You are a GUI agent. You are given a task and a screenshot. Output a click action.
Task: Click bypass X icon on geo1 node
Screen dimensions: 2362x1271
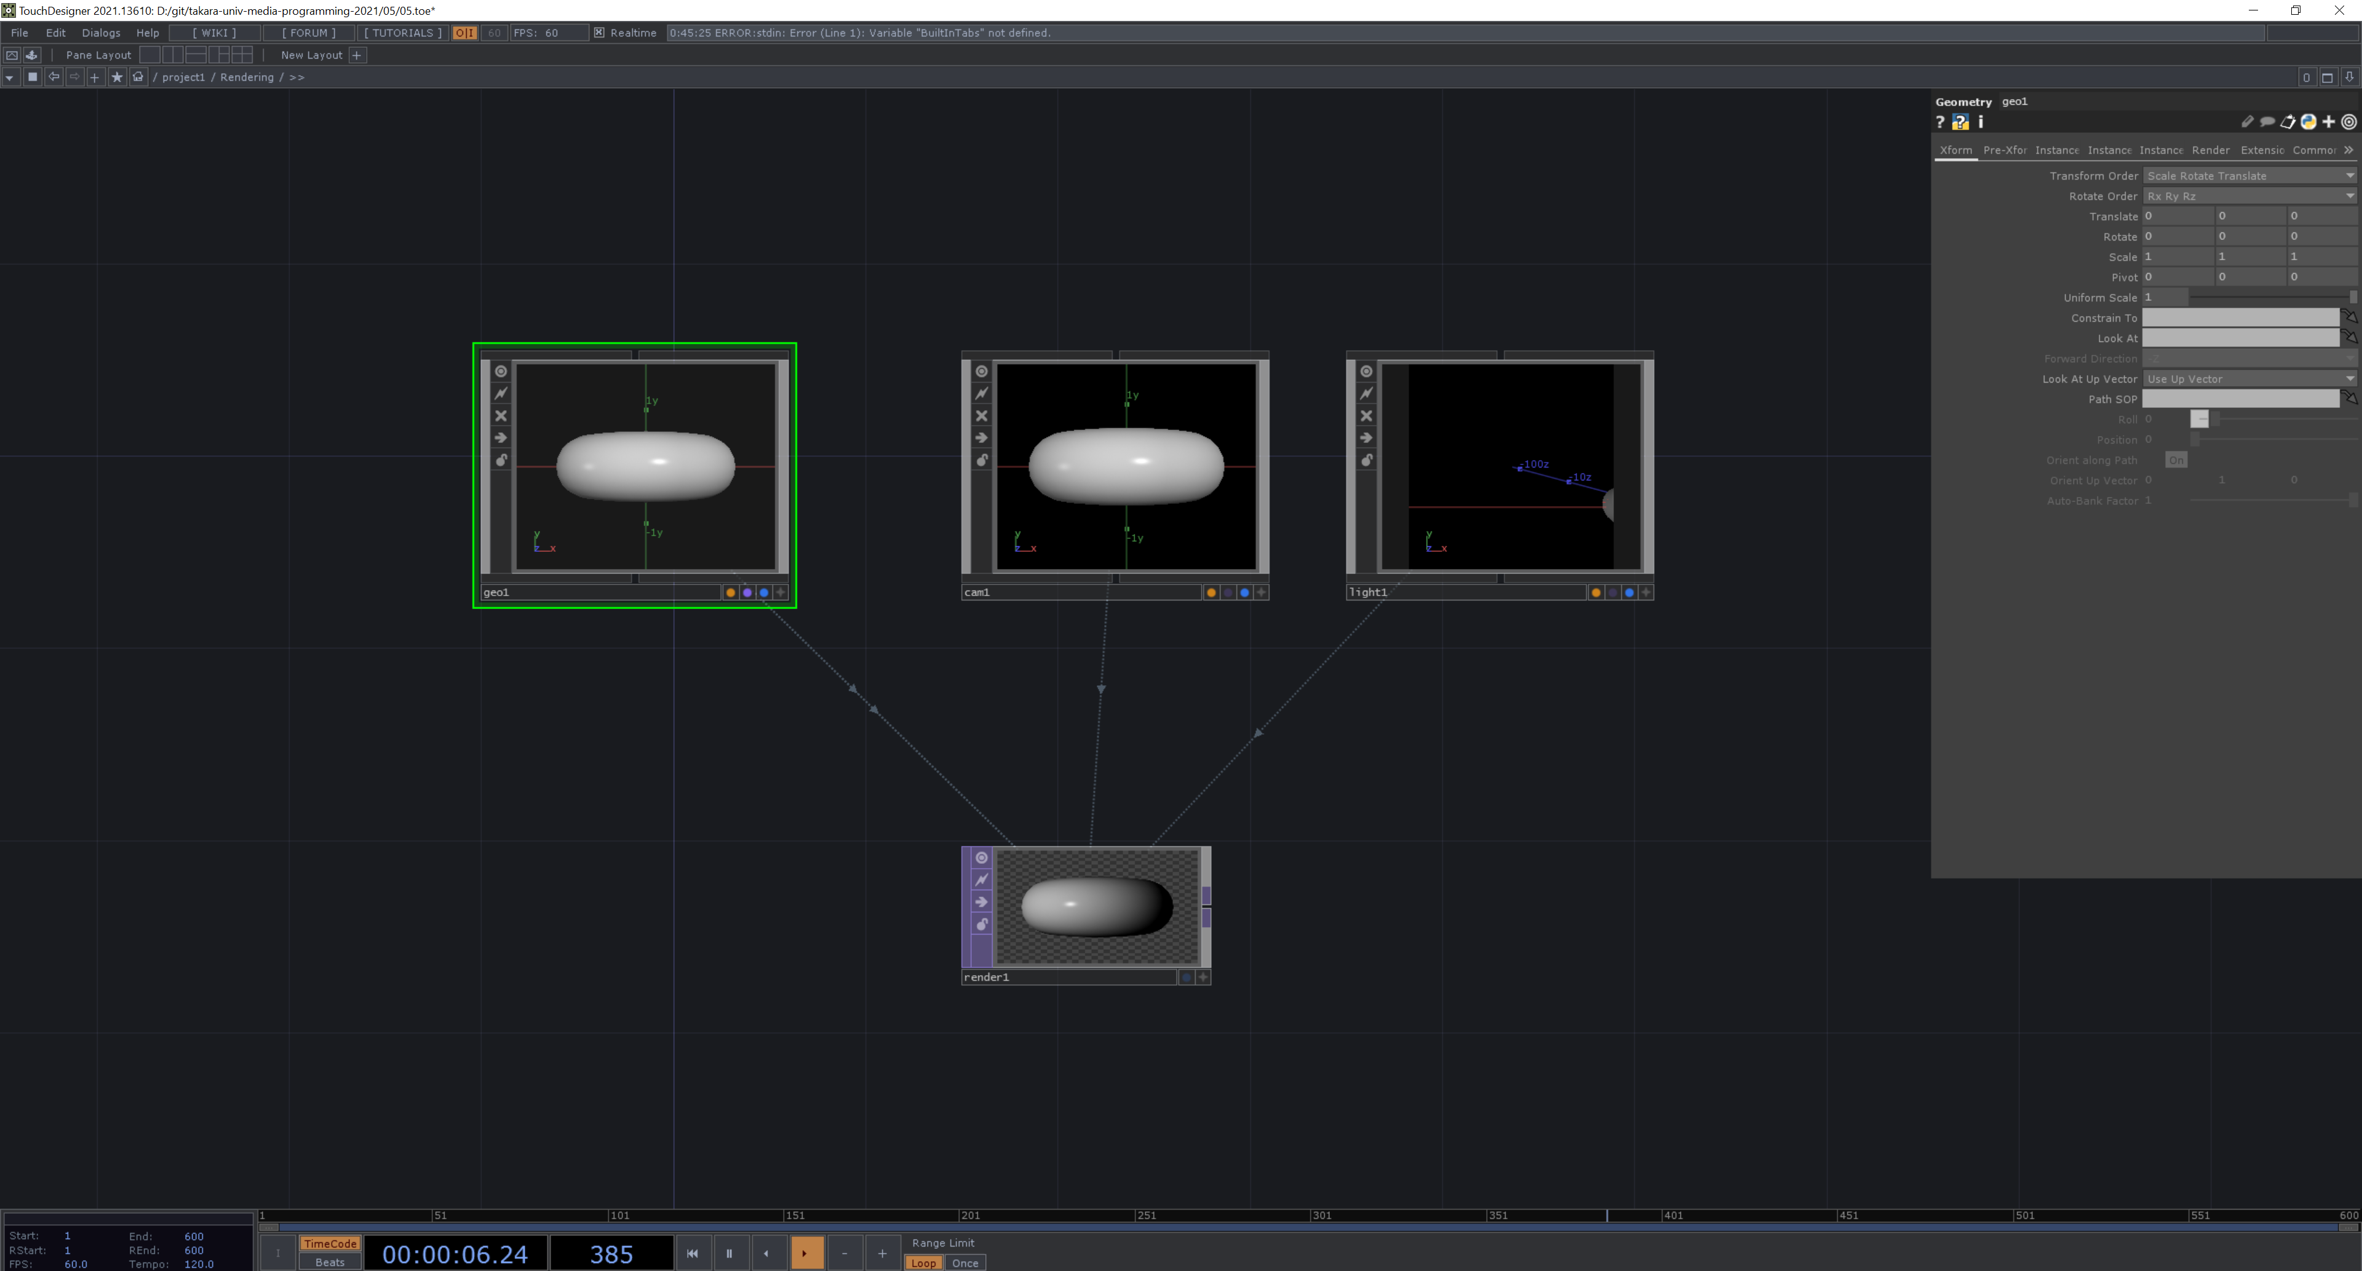pos(501,415)
